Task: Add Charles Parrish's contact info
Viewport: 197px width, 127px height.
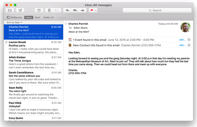Action: 182,45
